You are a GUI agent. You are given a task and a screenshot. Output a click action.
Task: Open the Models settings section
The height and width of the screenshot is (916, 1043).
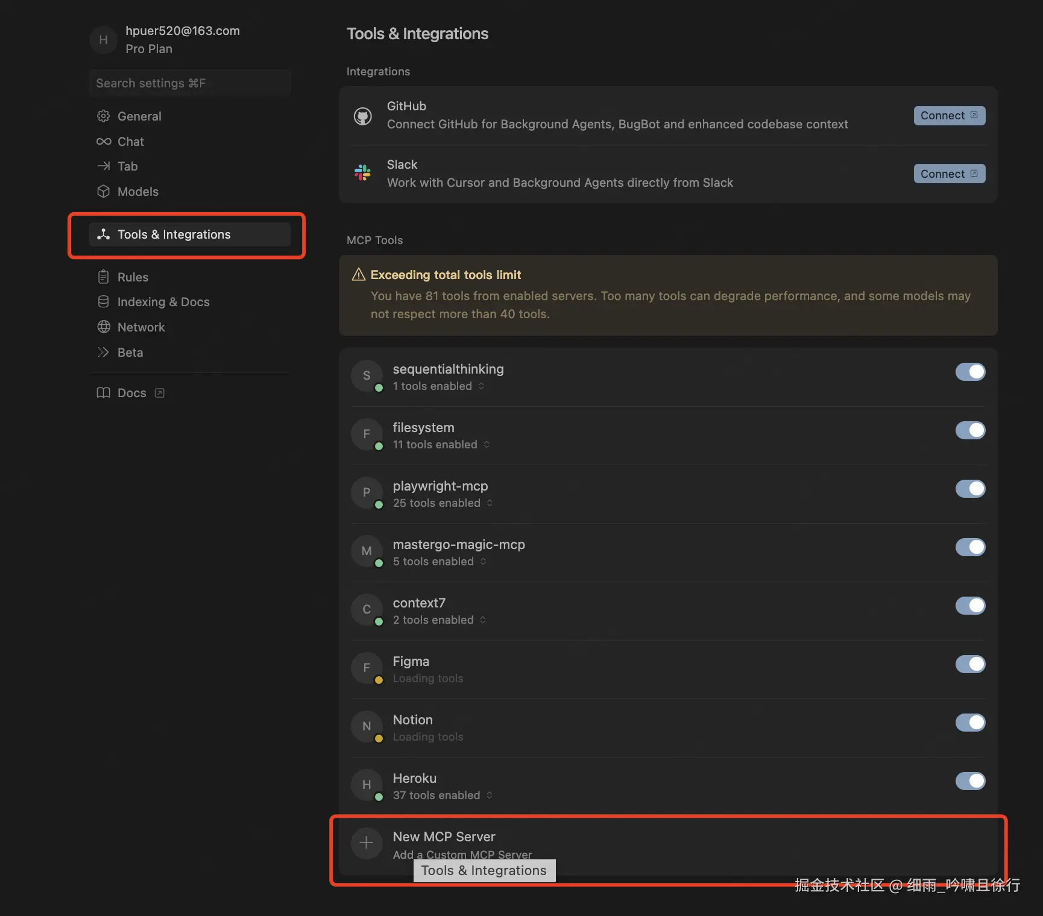click(189, 191)
